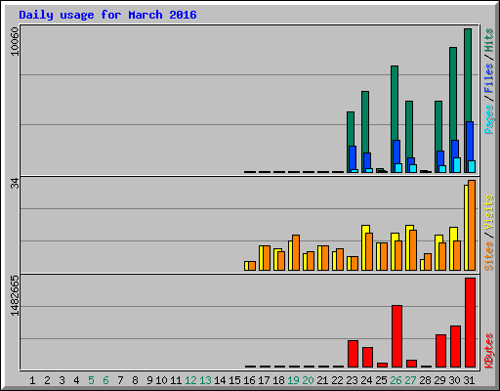Click green weekend day label 6

(x=105, y=380)
